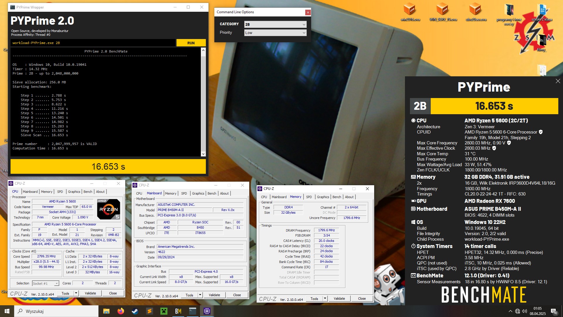Screen dimensions: 563x317
Task: Open the Windows Start menu
Action: [7, 311]
